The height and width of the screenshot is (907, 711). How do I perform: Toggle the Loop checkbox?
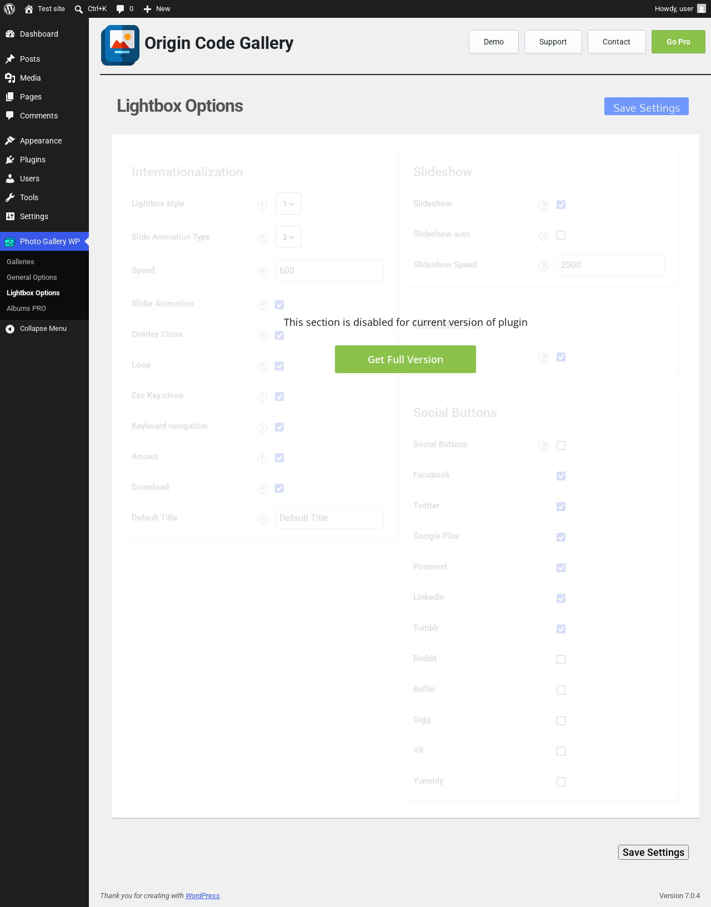(279, 366)
